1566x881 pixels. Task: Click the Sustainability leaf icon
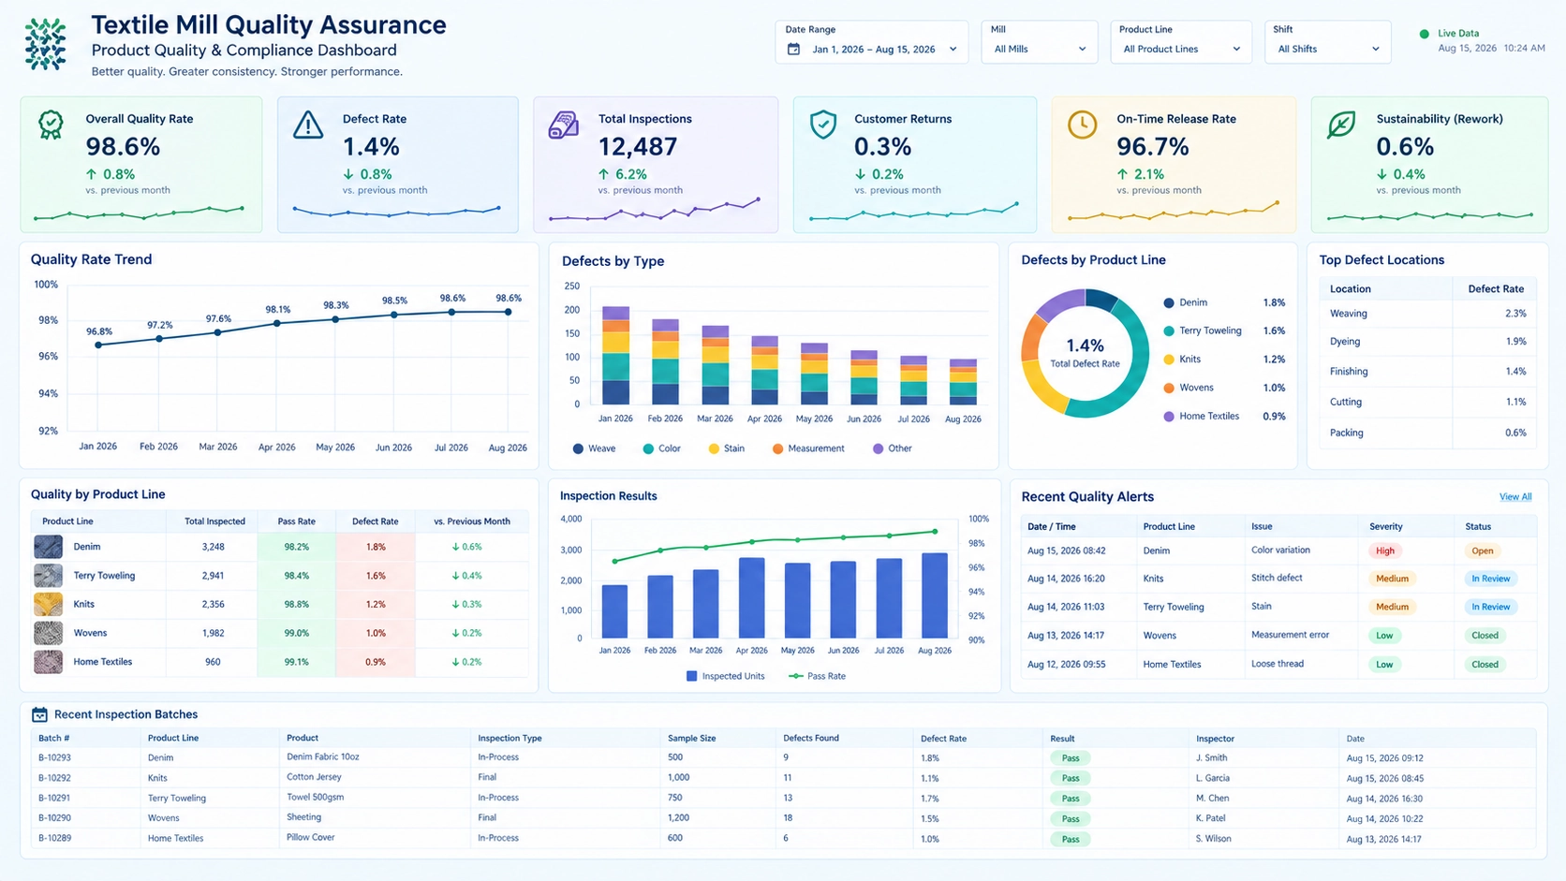pos(1341,125)
